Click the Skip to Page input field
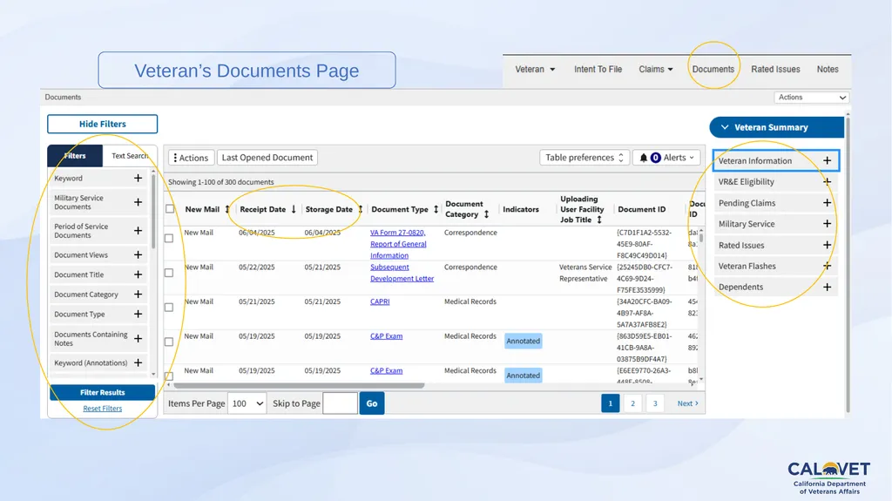Viewport: 892px width, 501px height. 341,403
